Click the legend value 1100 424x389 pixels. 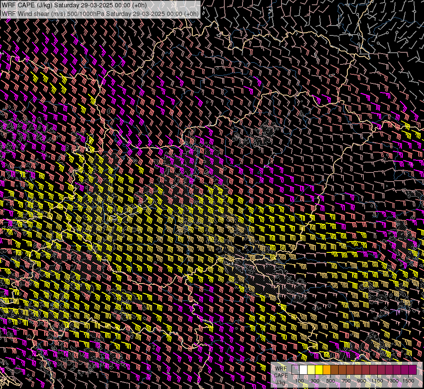tap(377, 381)
